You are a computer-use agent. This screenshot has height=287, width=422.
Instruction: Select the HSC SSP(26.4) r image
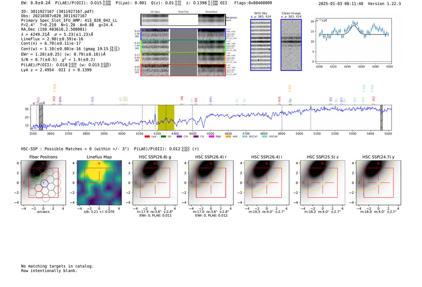[211, 183]
